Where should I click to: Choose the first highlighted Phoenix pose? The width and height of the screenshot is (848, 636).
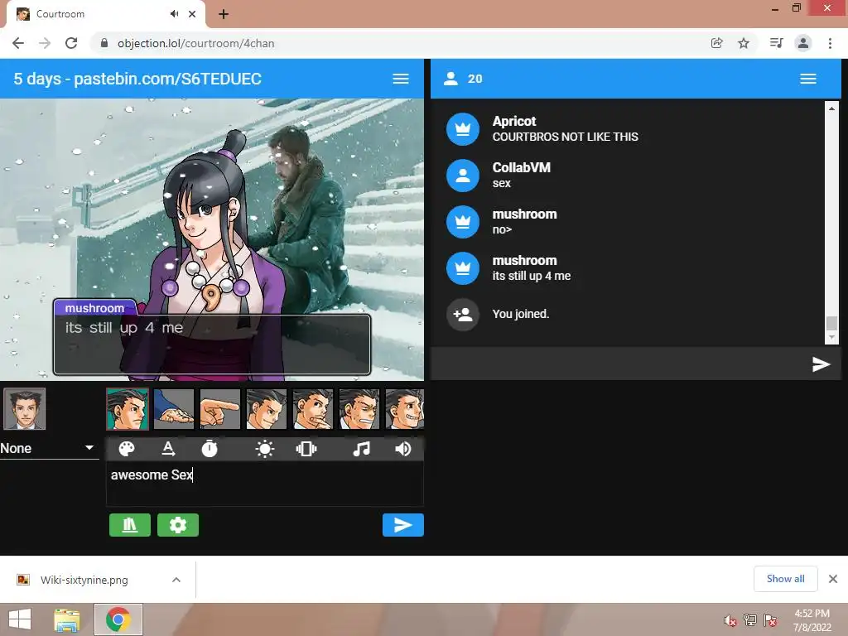[128, 409]
